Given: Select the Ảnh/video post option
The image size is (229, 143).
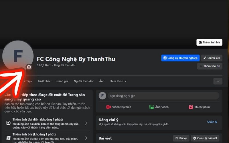Looking at the screenshot, I should coord(159,107).
